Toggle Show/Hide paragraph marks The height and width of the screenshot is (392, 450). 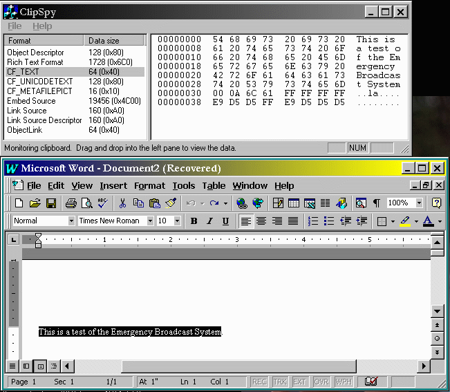coord(377,203)
